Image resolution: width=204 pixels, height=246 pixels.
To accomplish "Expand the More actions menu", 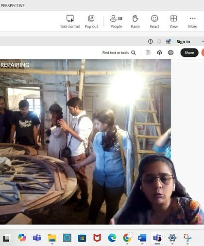I will 193,22.
